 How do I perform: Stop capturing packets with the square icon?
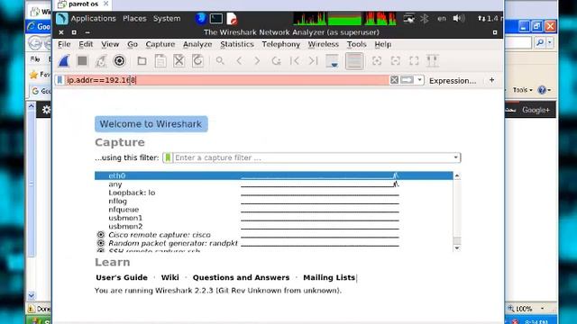tap(82, 61)
